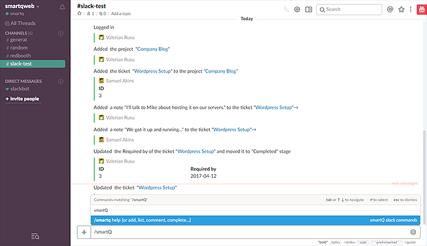Open the first "Company Blog" project link
The height and width of the screenshot is (246, 427).
pos(153,49)
